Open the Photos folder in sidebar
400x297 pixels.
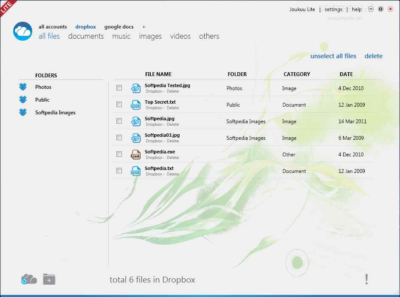[43, 87]
